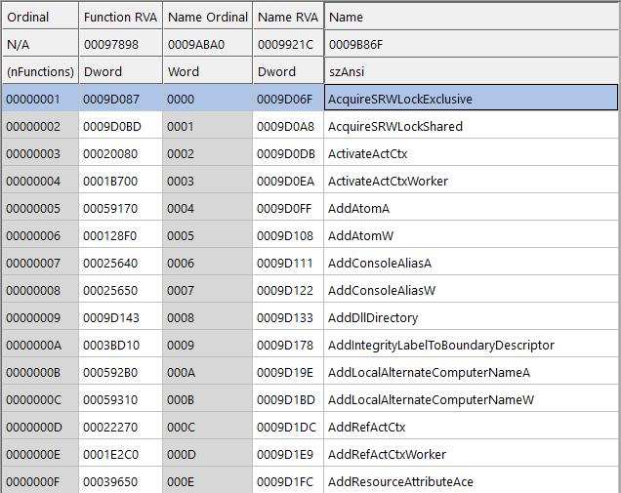621x493 pixels.
Task: Select the AddRefActCtx name cell
Action: [x=471, y=427]
